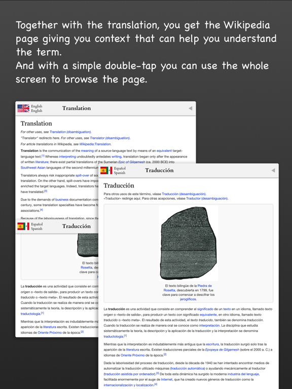
Task: Open the 'Epopeya de Gilgamesh' link
Action: tap(222, 350)
